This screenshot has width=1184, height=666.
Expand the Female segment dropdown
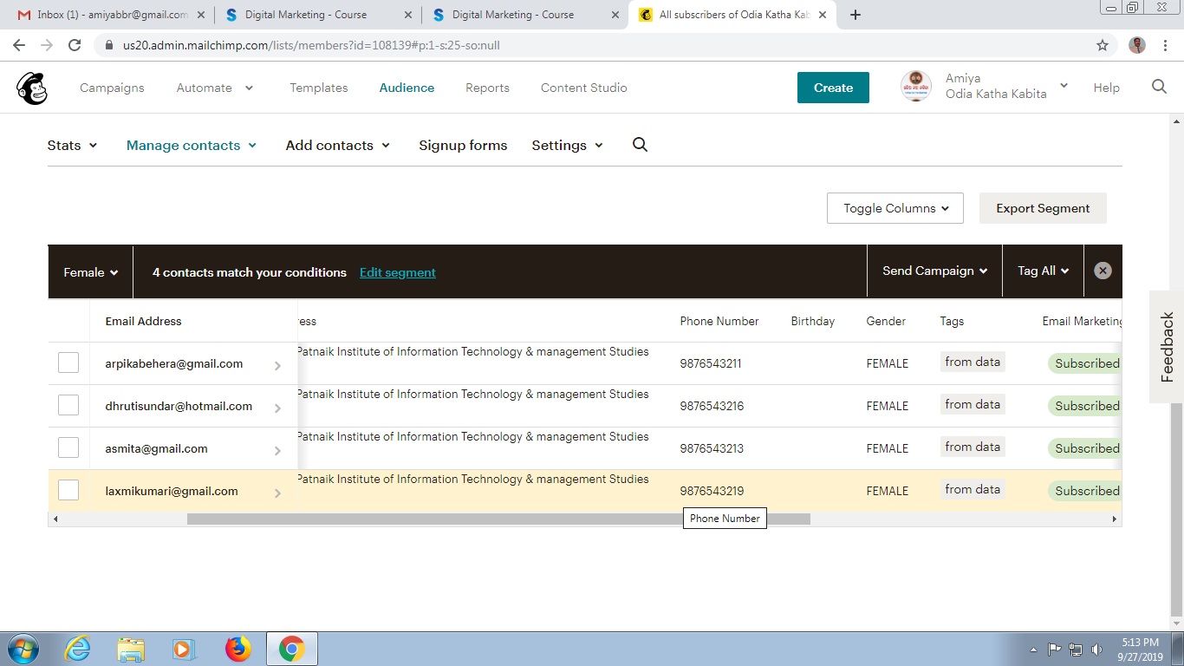90,272
